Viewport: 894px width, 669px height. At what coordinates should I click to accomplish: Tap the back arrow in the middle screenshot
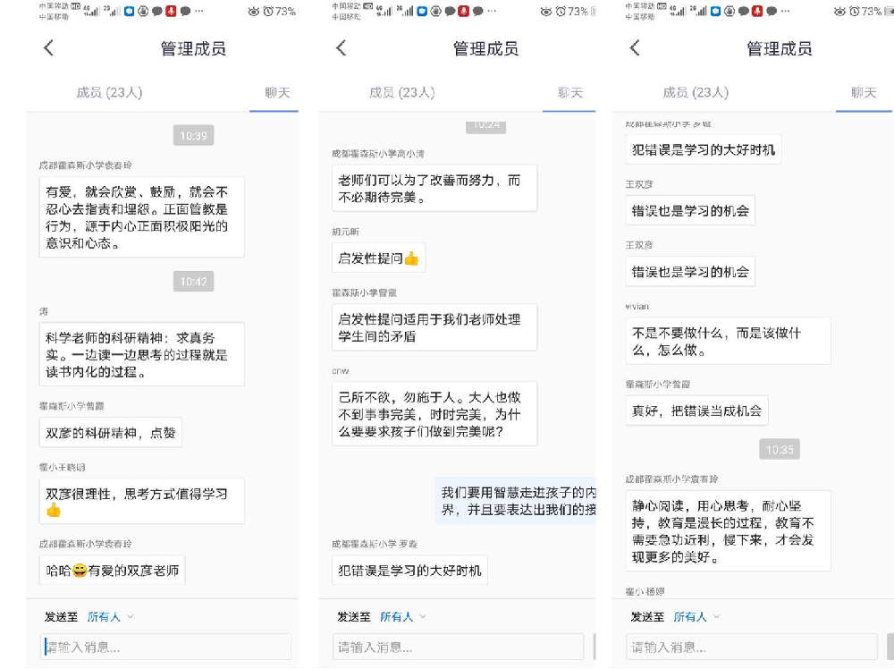[342, 48]
